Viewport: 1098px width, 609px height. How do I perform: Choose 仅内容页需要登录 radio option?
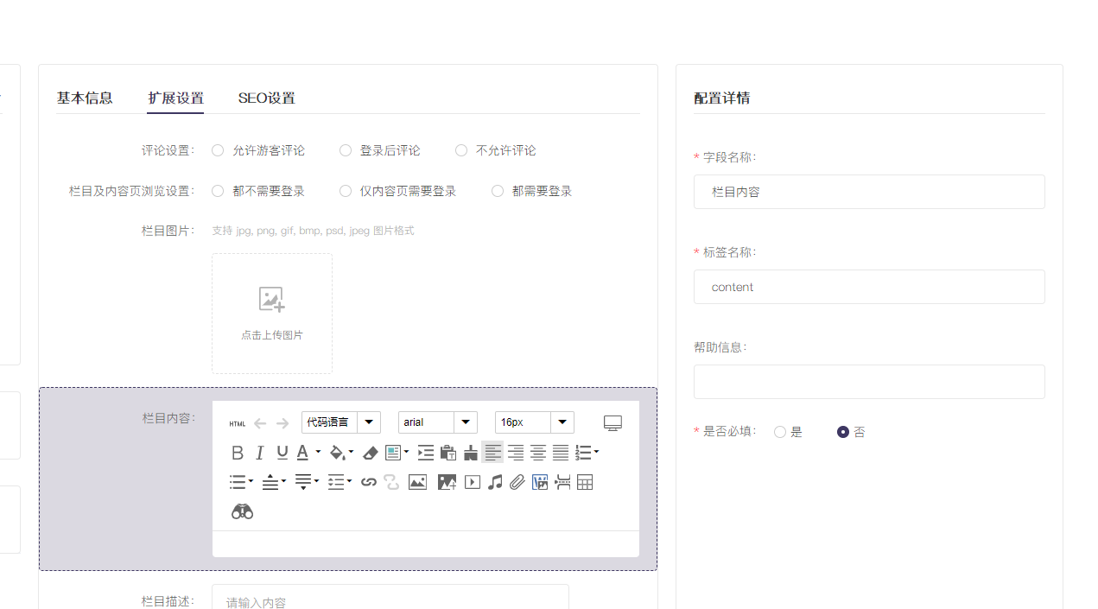click(x=346, y=191)
